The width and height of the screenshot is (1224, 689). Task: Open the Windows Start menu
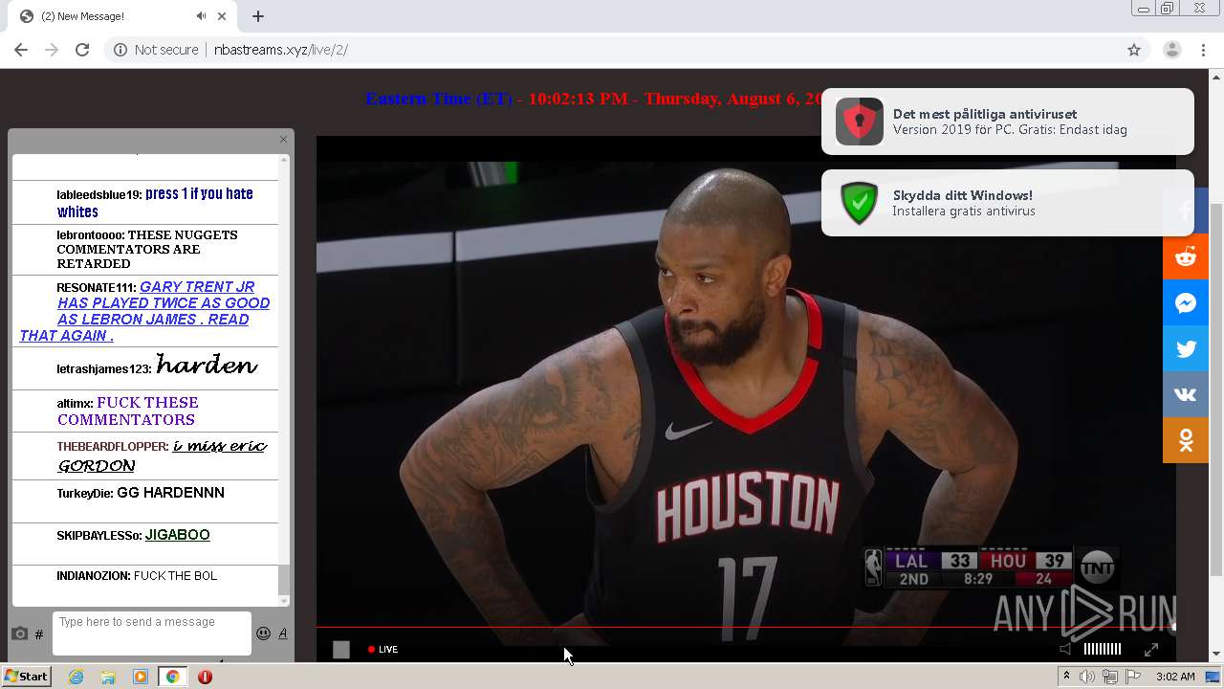(x=26, y=677)
